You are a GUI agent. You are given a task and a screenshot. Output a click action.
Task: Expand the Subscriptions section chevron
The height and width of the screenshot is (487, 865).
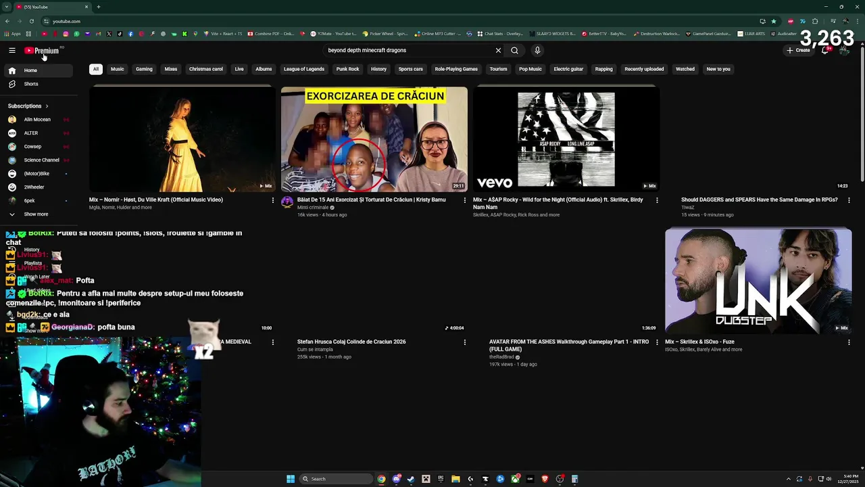coord(47,106)
